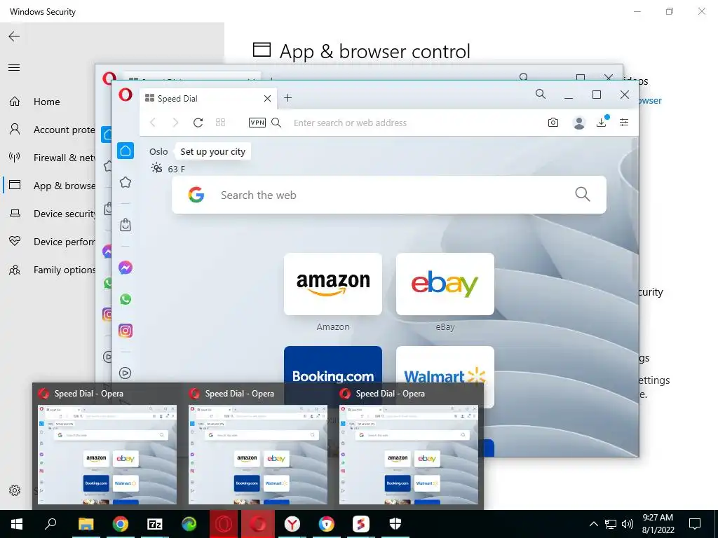Screen dimensions: 718x538
Task: Click the magnifier inside Google search box
Action: [x=582, y=194]
